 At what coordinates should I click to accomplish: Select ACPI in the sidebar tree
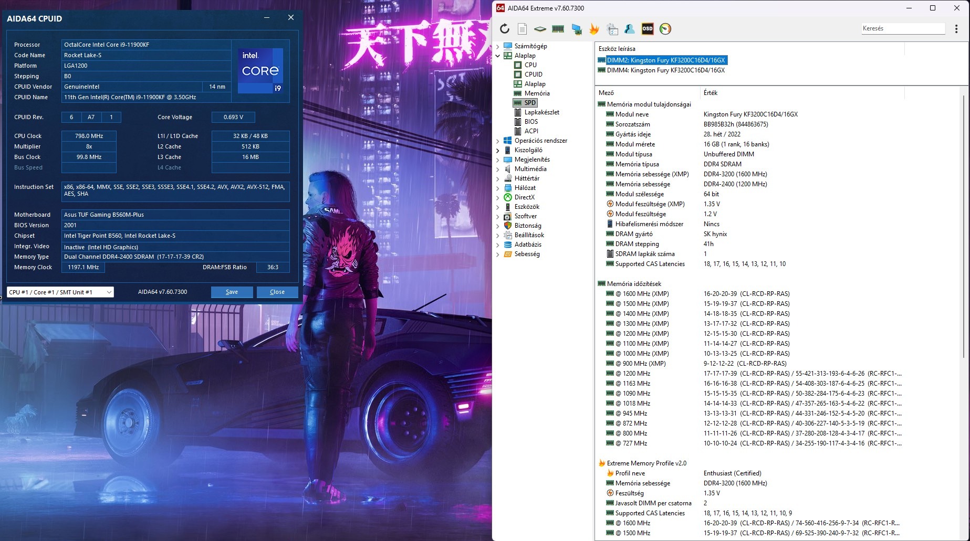[531, 131]
